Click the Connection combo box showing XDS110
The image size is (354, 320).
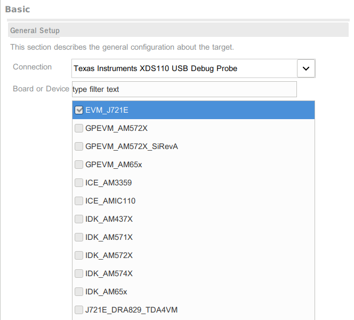click(x=183, y=68)
